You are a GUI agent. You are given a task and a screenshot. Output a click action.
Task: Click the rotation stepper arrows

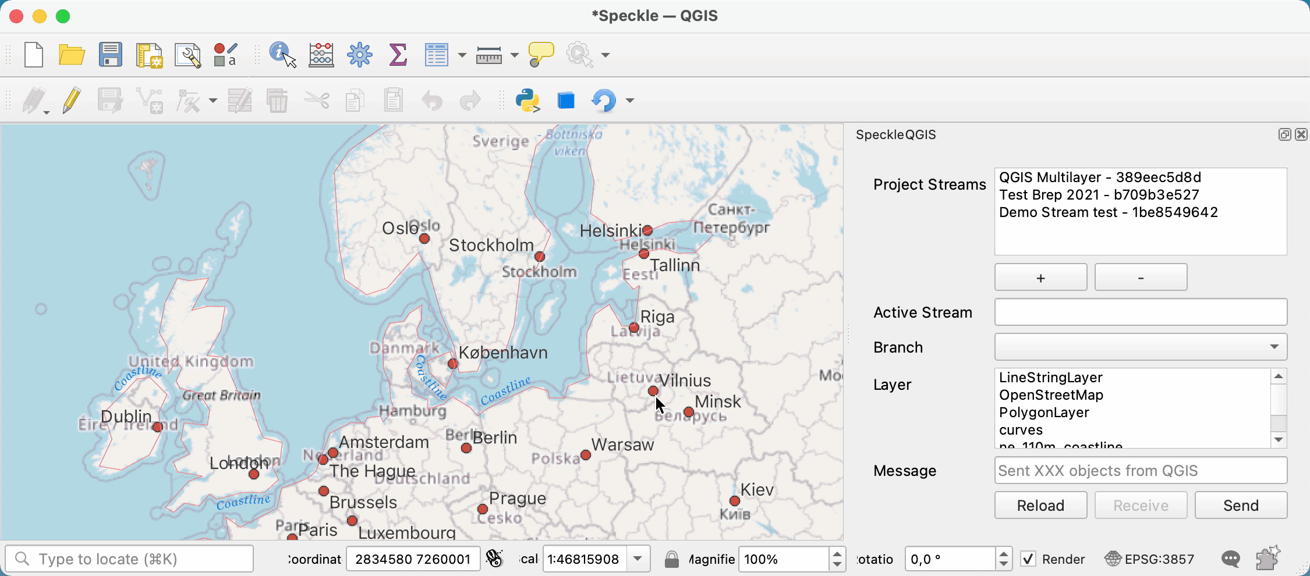click(1004, 559)
